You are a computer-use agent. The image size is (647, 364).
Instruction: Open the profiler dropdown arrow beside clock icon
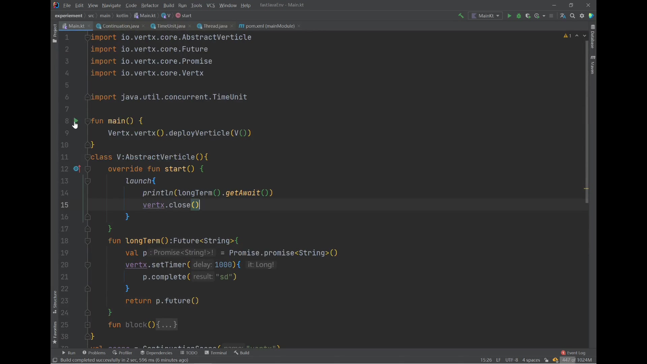click(544, 16)
